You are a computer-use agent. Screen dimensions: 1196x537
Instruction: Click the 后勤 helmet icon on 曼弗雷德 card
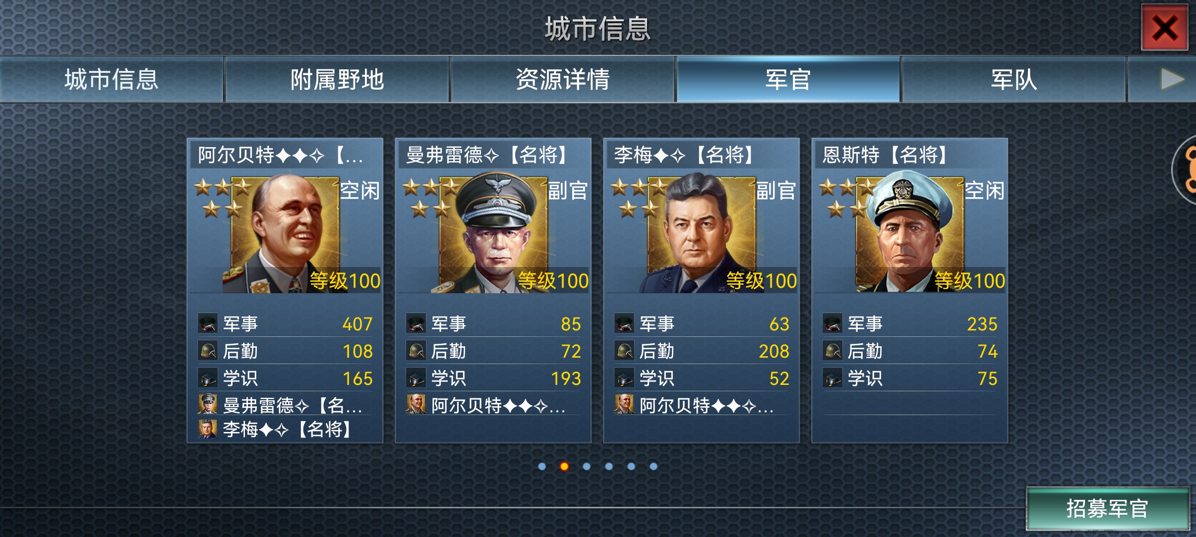point(416,351)
